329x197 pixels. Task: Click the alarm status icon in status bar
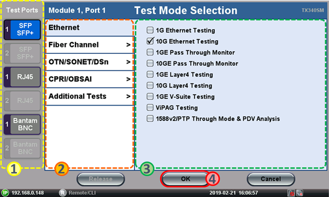pos(291,193)
